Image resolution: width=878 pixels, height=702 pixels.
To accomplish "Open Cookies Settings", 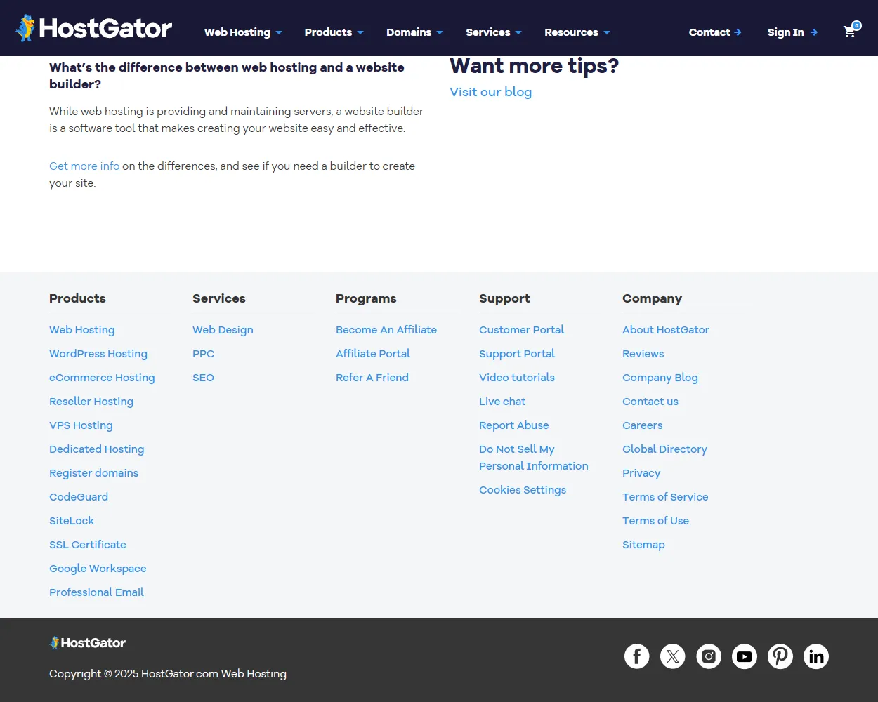I will click(523, 490).
